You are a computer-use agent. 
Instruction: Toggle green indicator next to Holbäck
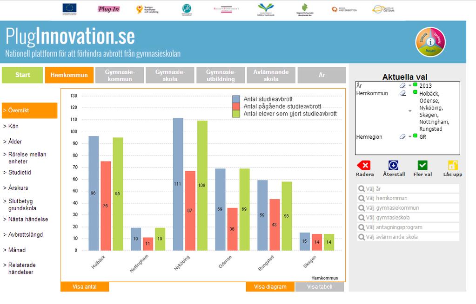click(416, 92)
